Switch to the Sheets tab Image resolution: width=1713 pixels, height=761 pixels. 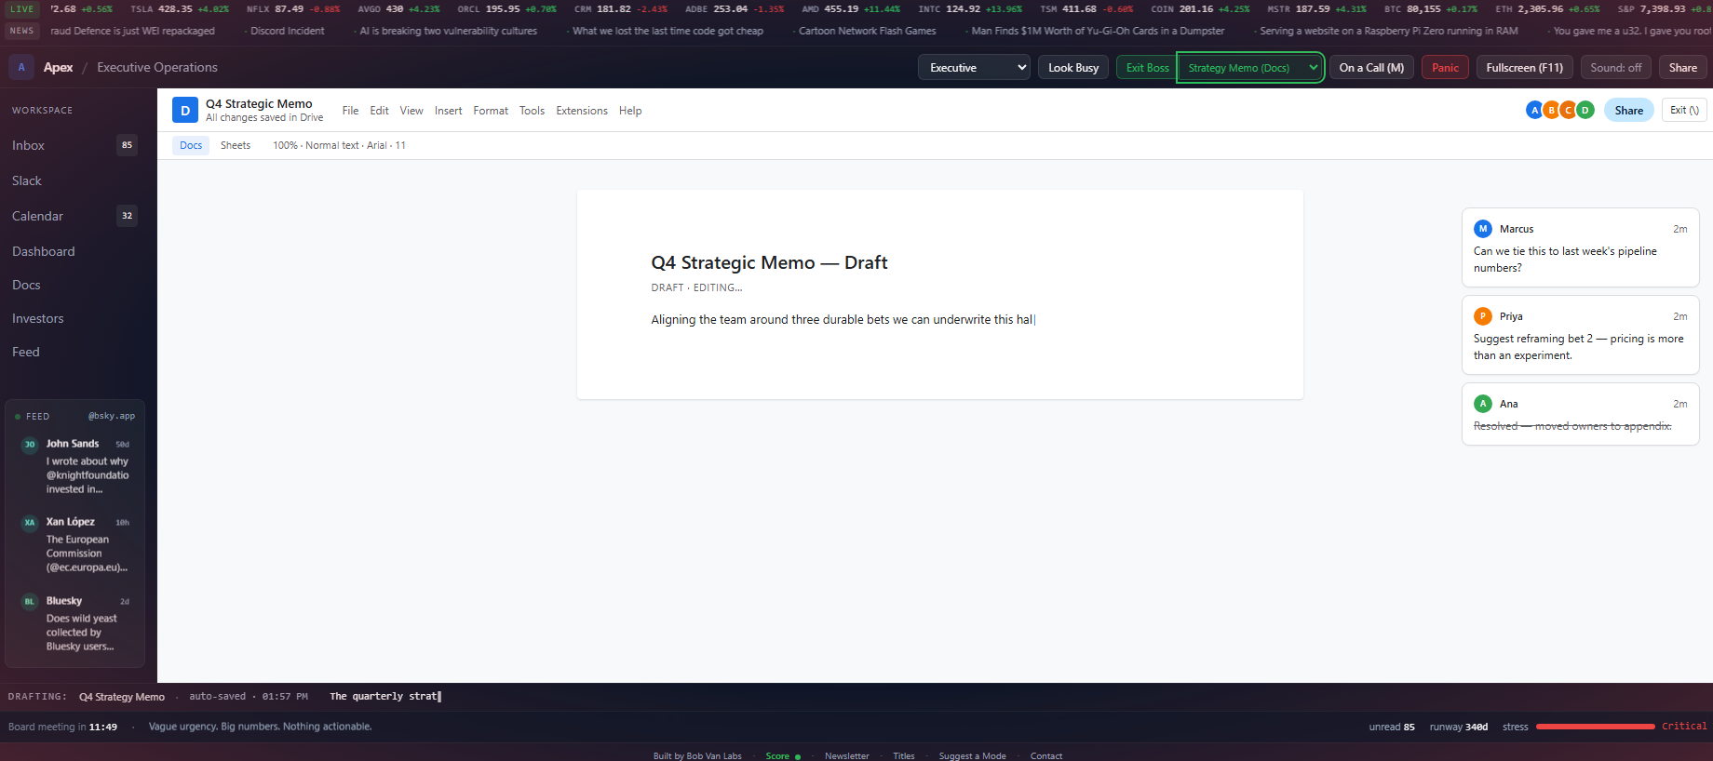click(x=236, y=145)
